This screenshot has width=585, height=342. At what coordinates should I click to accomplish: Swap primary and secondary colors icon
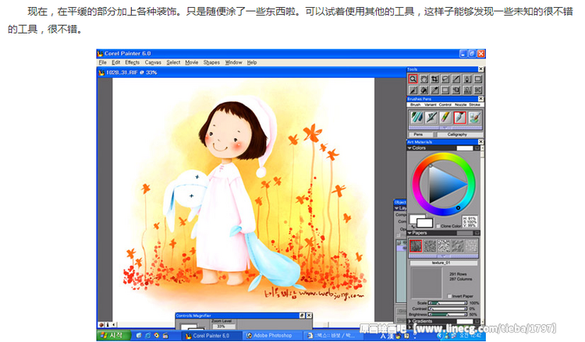(413, 226)
